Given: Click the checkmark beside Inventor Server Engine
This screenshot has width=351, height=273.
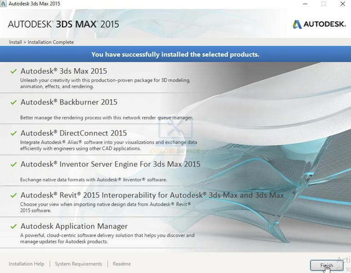Looking at the screenshot, I should pos(14,164).
